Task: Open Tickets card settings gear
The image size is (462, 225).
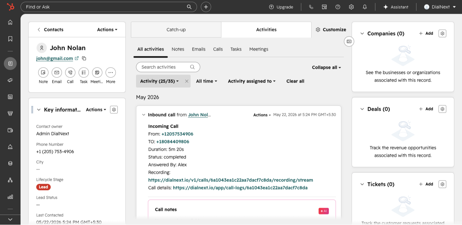Action: pos(442,184)
